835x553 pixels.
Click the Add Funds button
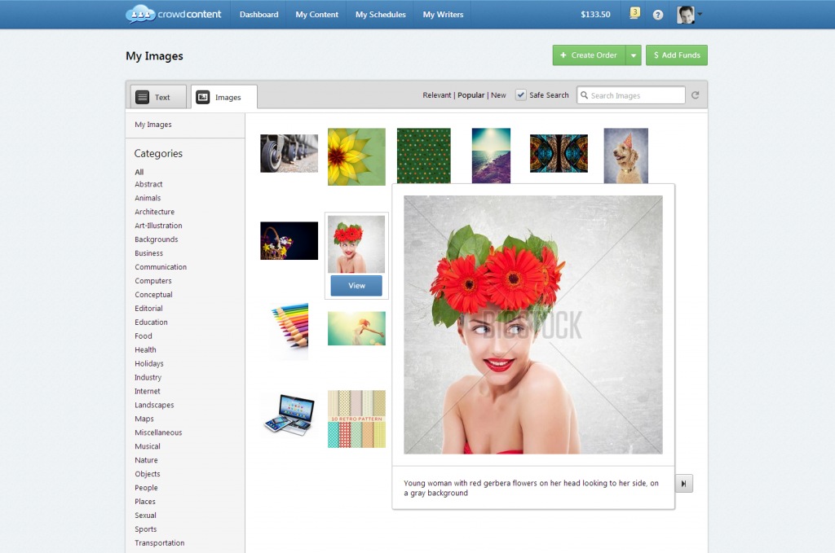click(x=676, y=55)
